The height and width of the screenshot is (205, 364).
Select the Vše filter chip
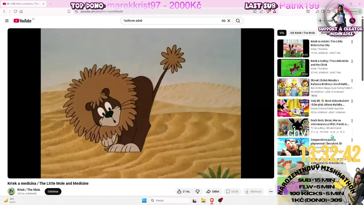(x=282, y=33)
